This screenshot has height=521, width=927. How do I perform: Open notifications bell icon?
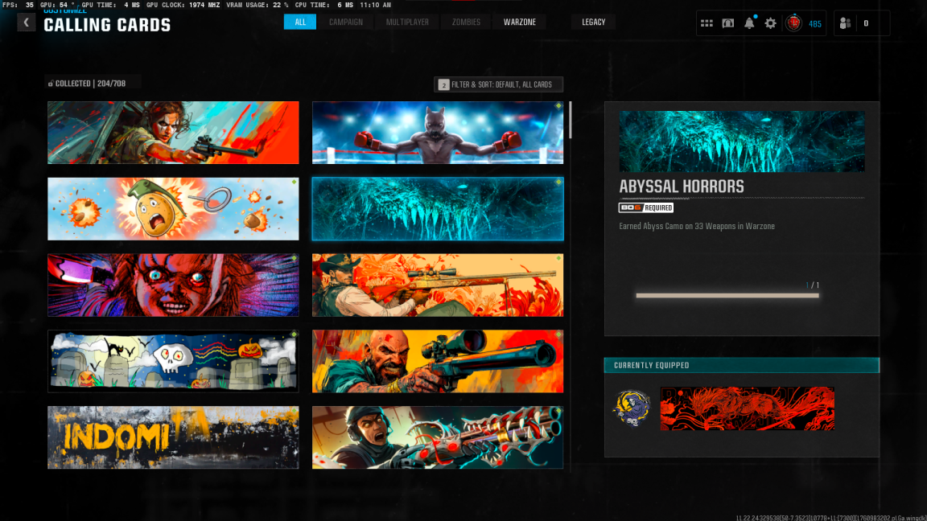coord(749,23)
